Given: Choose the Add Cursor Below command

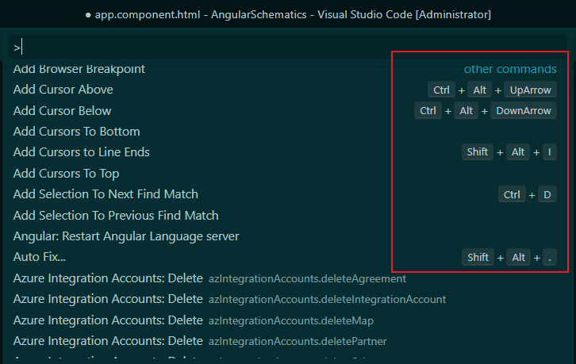Looking at the screenshot, I should click(63, 111).
